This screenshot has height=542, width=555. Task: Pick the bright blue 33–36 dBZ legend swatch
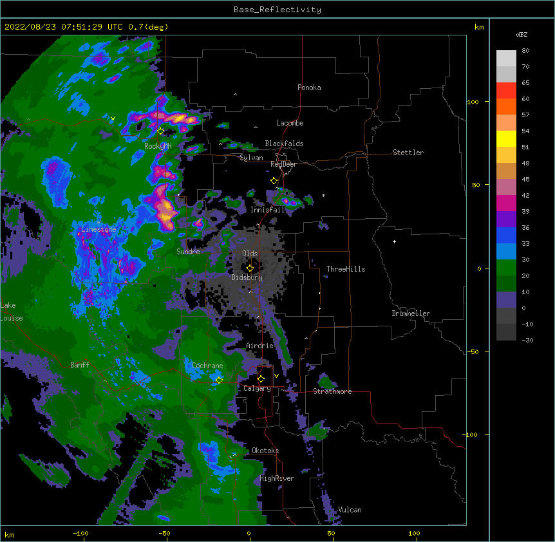tap(506, 235)
